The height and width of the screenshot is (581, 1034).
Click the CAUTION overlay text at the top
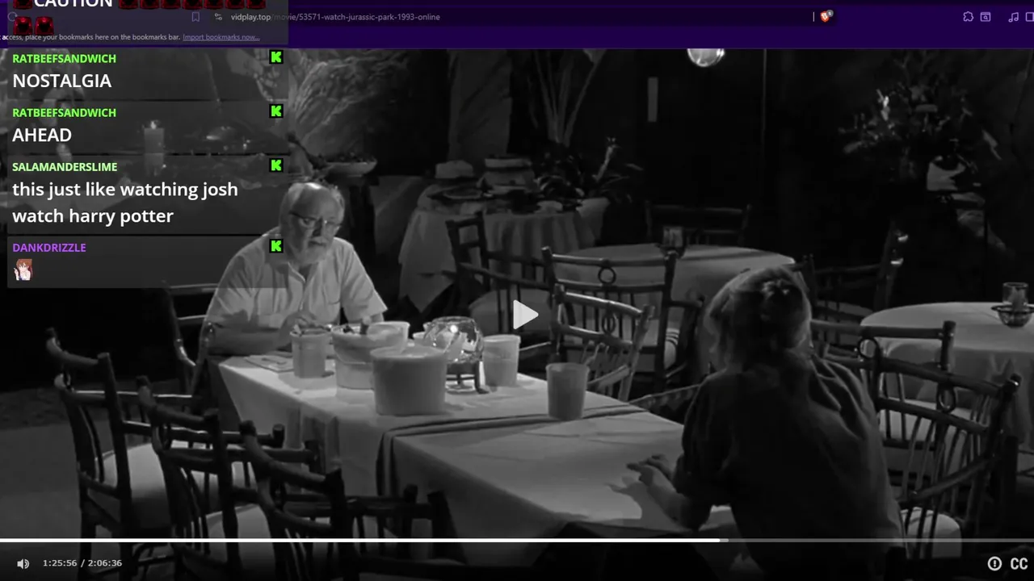click(x=73, y=4)
